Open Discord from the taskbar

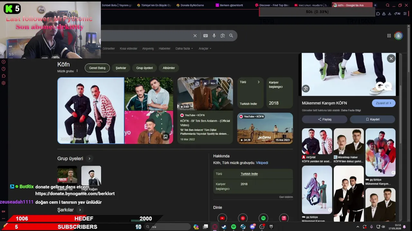point(253,227)
